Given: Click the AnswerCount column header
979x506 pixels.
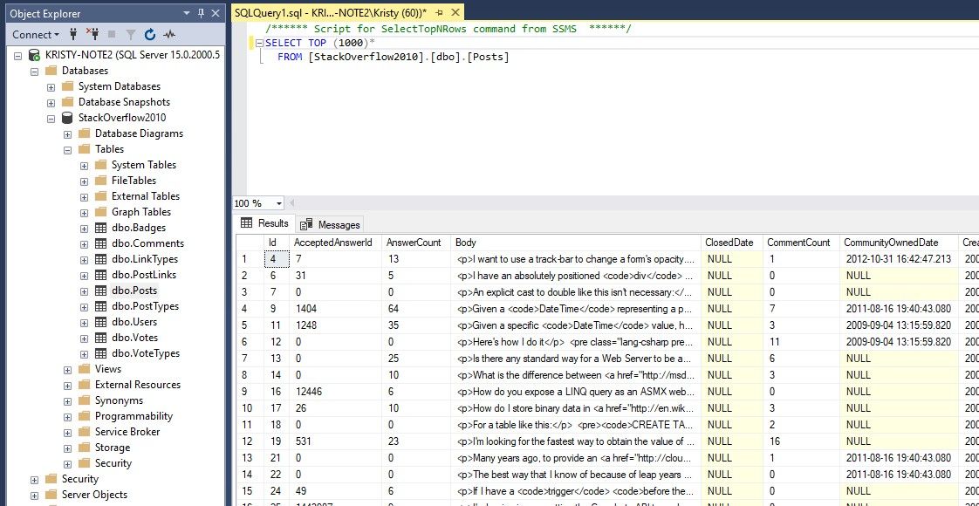Looking at the screenshot, I should (x=415, y=243).
